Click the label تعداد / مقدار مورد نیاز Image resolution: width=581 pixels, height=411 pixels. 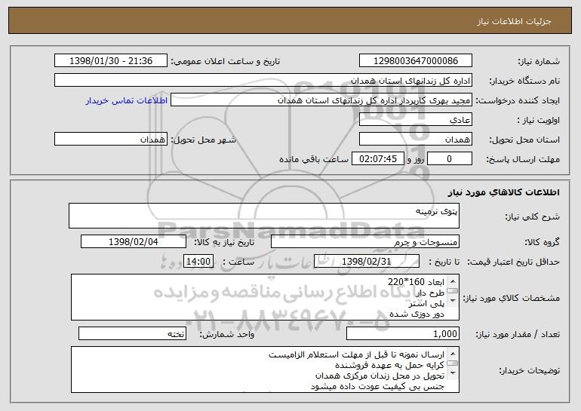click(x=518, y=334)
